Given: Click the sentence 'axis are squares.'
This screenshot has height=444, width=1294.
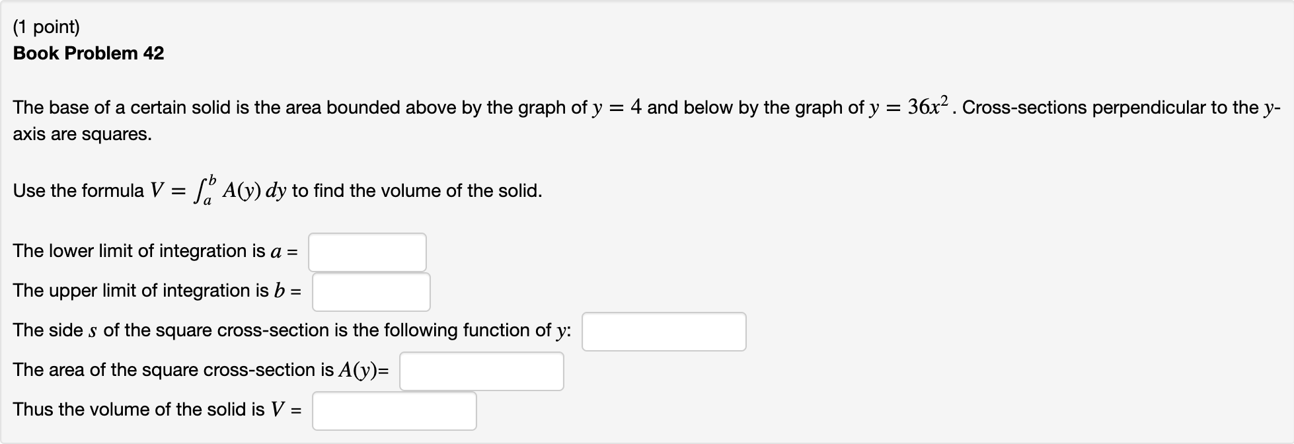Looking at the screenshot, I should click(82, 134).
